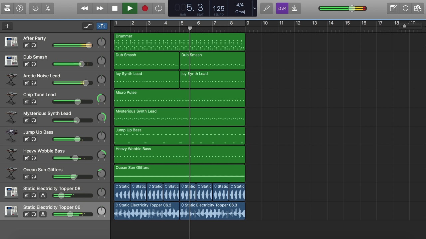426x239 pixels.
Task: Click the 4/4 time signature
Action: click(x=240, y=5)
